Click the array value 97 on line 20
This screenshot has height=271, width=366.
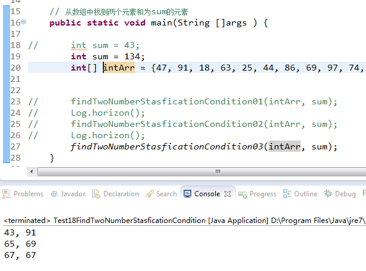(x=333, y=68)
